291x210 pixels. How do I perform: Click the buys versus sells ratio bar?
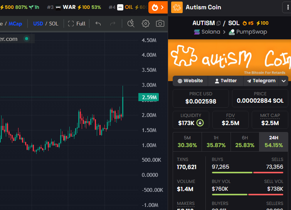(247, 173)
